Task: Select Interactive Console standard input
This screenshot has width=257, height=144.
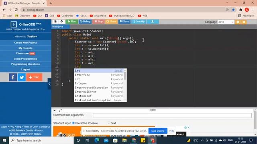Action: point(73,123)
